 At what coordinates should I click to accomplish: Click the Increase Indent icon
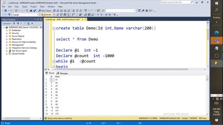coord(110,15)
